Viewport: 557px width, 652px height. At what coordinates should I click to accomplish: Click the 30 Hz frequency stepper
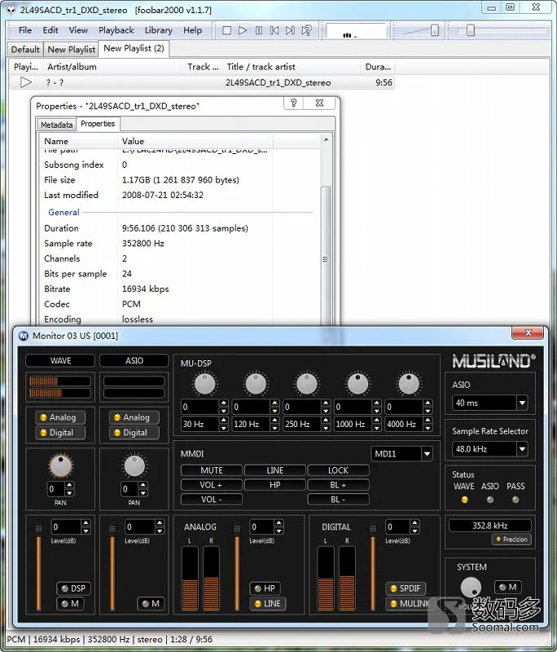click(x=223, y=424)
